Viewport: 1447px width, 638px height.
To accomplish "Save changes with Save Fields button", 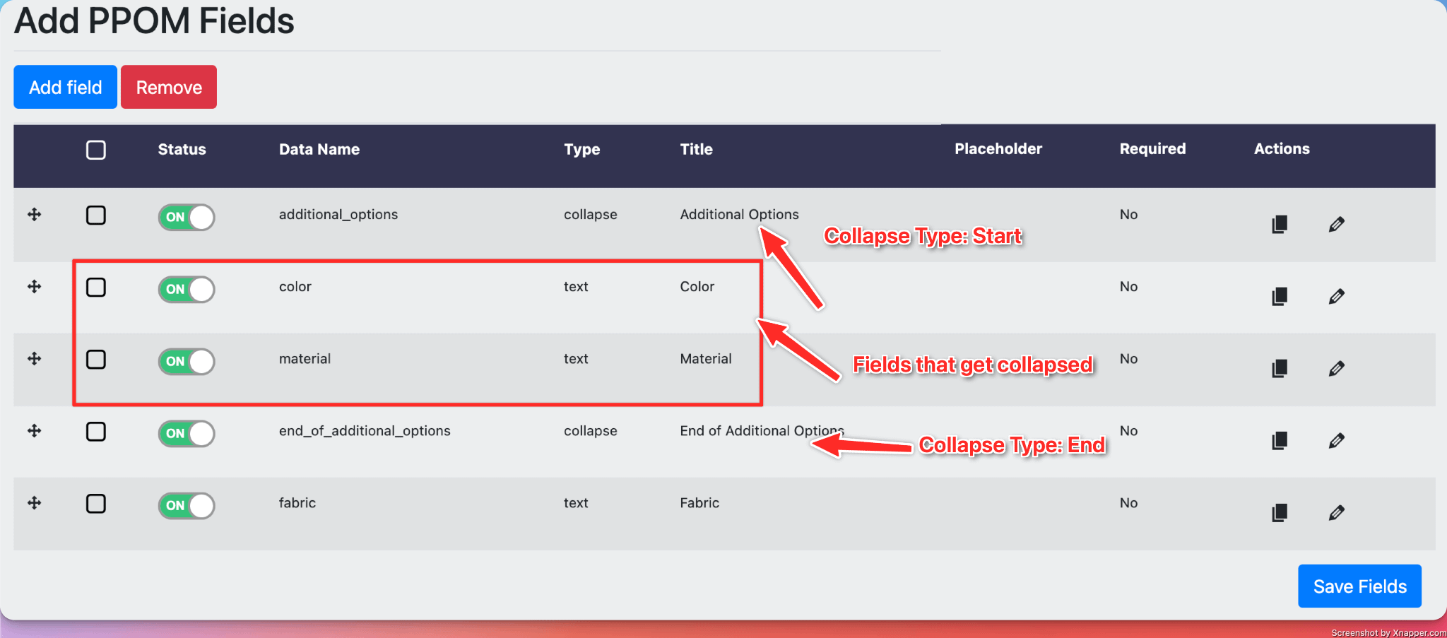I will 1359,586.
